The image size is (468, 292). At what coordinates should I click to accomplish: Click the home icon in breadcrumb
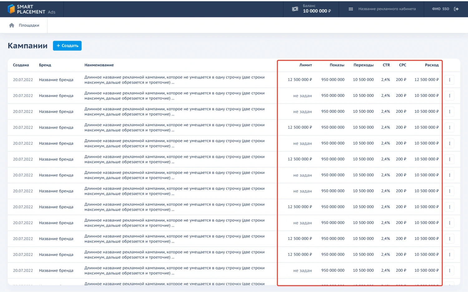point(12,25)
